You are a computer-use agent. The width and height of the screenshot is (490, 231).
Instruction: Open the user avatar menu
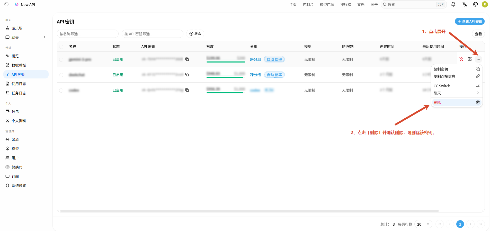point(485,4)
